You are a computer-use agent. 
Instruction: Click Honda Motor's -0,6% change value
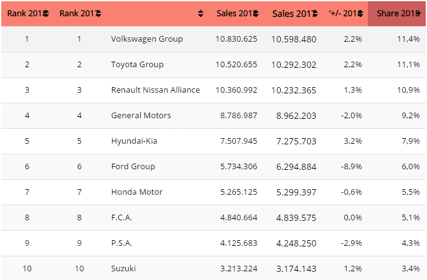point(351,192)
